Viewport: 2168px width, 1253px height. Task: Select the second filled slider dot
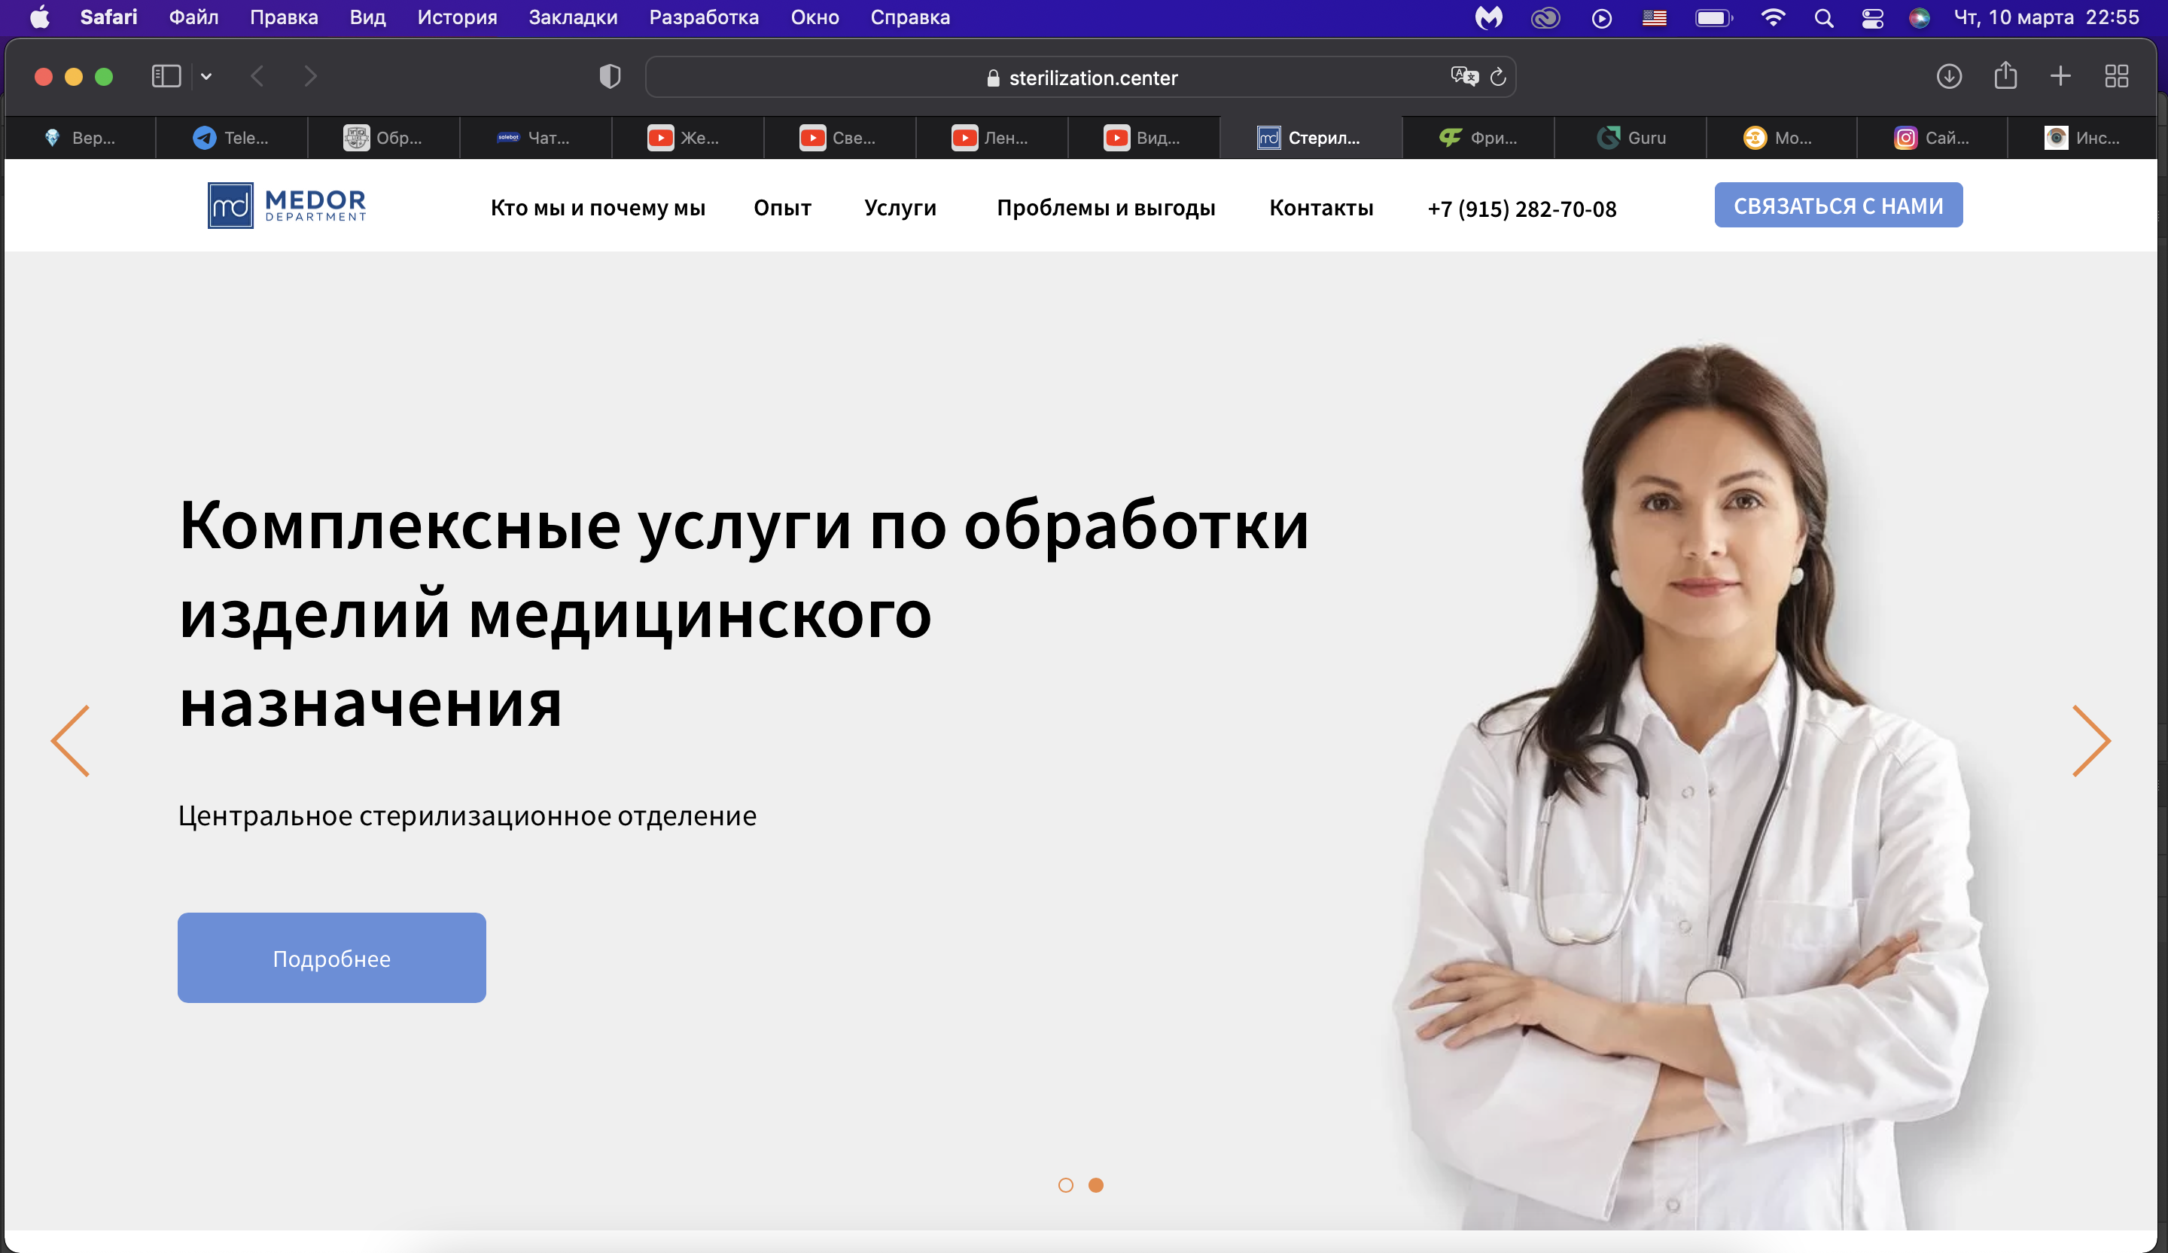coord(1096,1186)
